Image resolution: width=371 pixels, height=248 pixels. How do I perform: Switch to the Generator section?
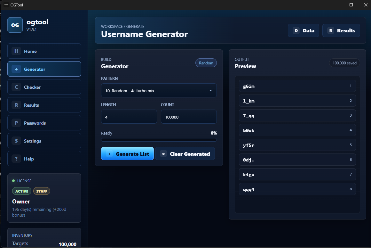44,69
